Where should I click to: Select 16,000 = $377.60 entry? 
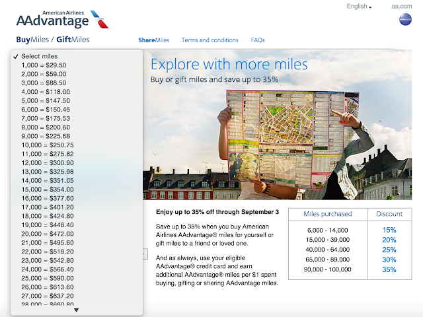(77, 198)
